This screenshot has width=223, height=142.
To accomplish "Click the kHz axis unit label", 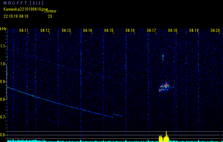I will pyautogui.click(x=3, y=29).
